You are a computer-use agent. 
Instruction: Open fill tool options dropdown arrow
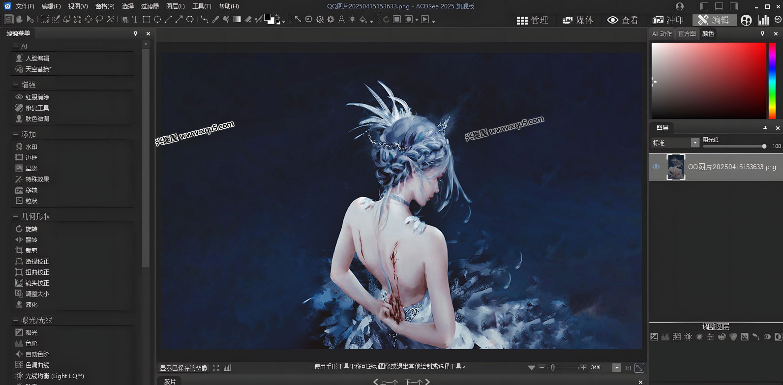pyautogui.click(x=371, y=21)
